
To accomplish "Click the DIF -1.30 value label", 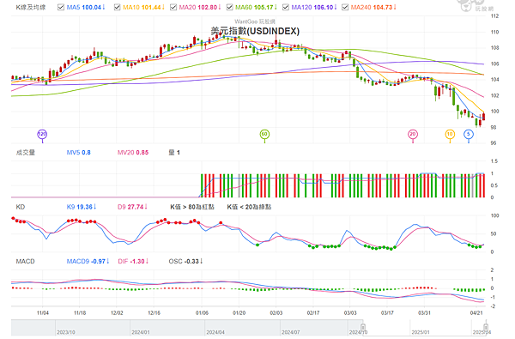I will point(133,262).
